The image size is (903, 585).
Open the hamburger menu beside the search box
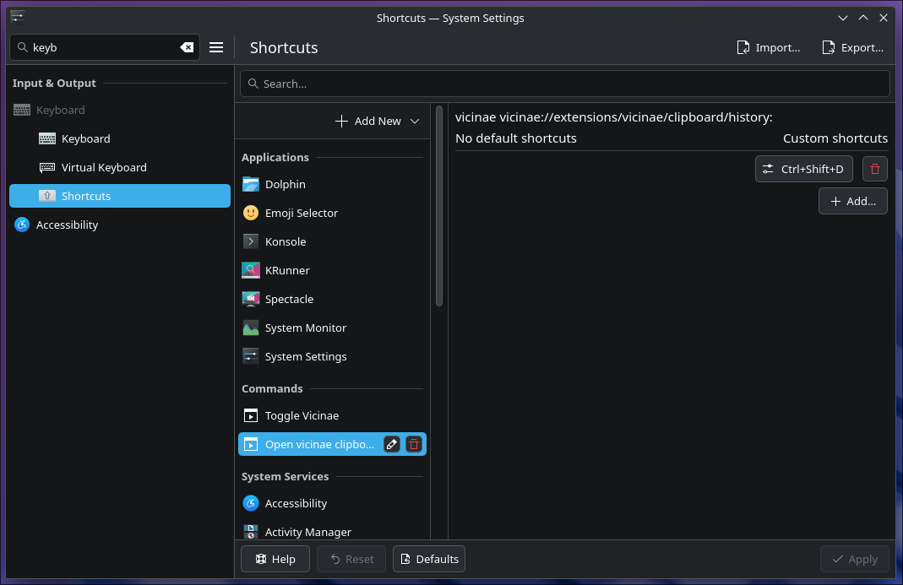click(x=216, y=47)
